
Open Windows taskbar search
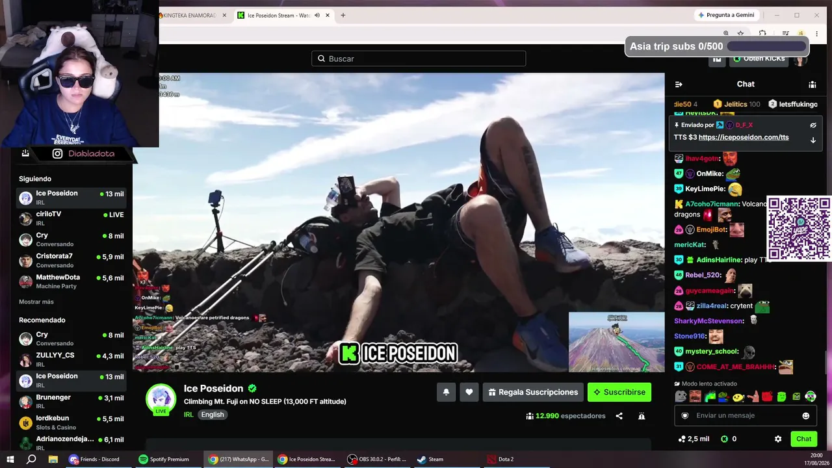(31, 459)
